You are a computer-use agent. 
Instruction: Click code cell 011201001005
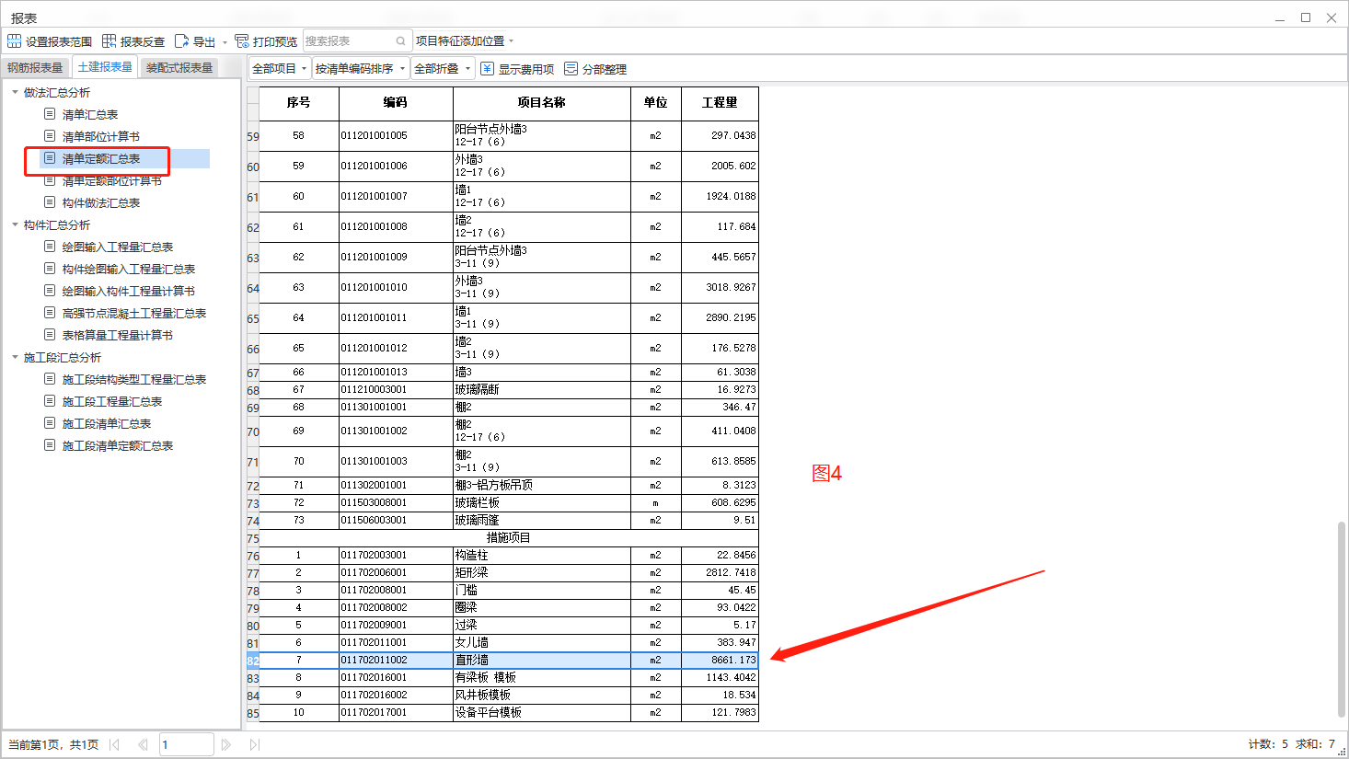396,136
